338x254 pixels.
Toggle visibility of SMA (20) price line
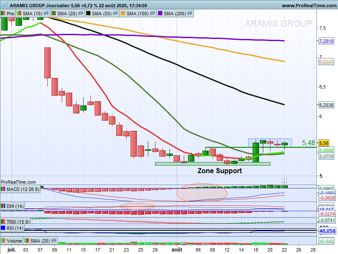click(x=81, y=14)
